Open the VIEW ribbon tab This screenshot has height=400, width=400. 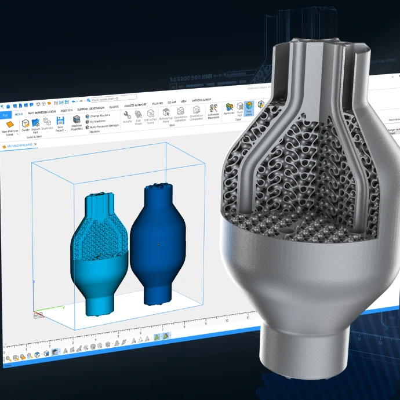click(184, 101)
